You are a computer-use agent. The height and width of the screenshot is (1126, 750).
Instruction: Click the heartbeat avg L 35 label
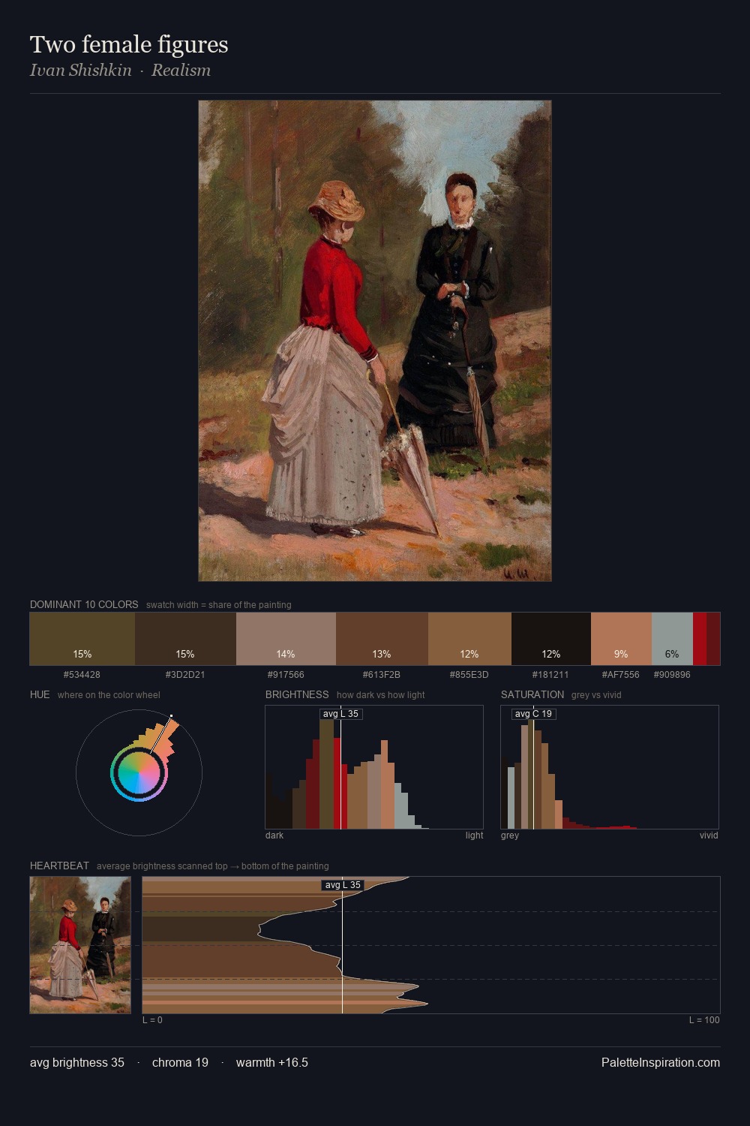[x=343, y=885]
